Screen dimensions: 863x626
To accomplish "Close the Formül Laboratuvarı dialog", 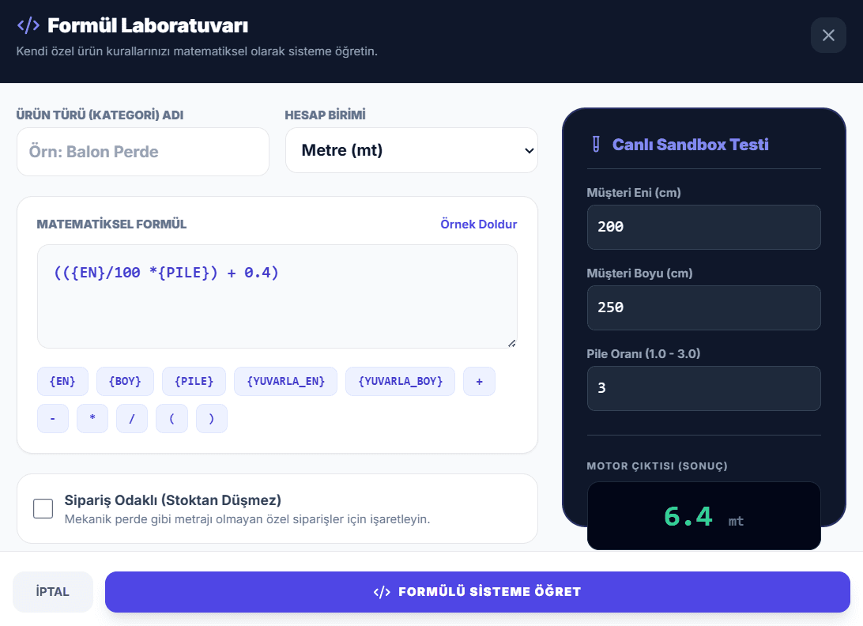I will coord(827,36).
